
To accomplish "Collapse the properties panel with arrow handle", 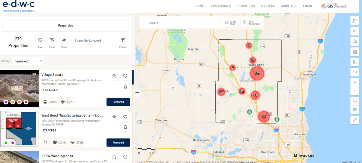I will 138,93.
